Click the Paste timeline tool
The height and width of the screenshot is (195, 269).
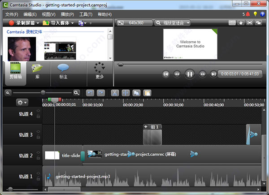click(x=147, y=93)
